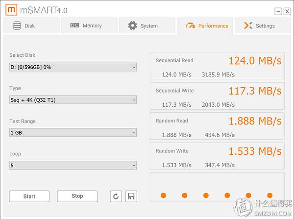The height and width of the screenshot is (219, 294).
Task: Go to the System tab
Action: coord(147,25)
